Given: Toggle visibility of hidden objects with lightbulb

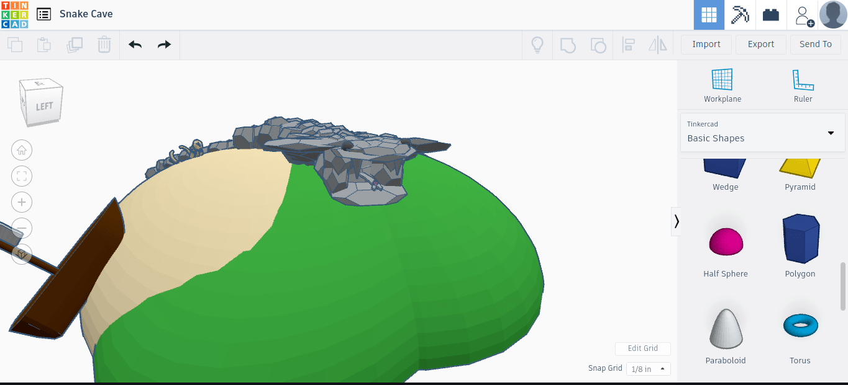Looking at the screenshot, I should click(537, 44).
